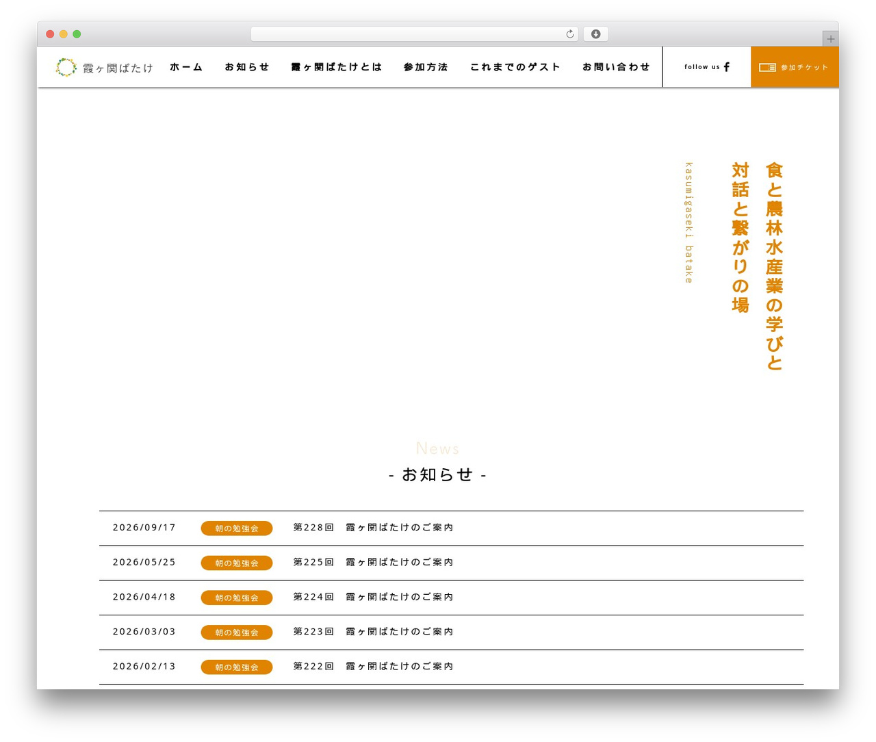Open the Facebook follow us icon
The width and height of the screenshot is (876, 742).
(727, 67)
